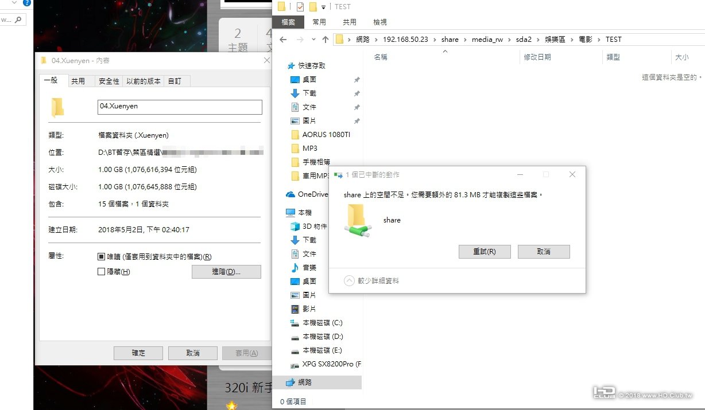The width and height of the screenshot is (705, 410).
Task: Click the 重試(R) button
Action: click(485, 252)
